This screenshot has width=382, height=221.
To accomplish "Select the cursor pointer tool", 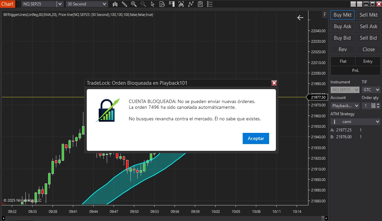I will tap(153, 4).
